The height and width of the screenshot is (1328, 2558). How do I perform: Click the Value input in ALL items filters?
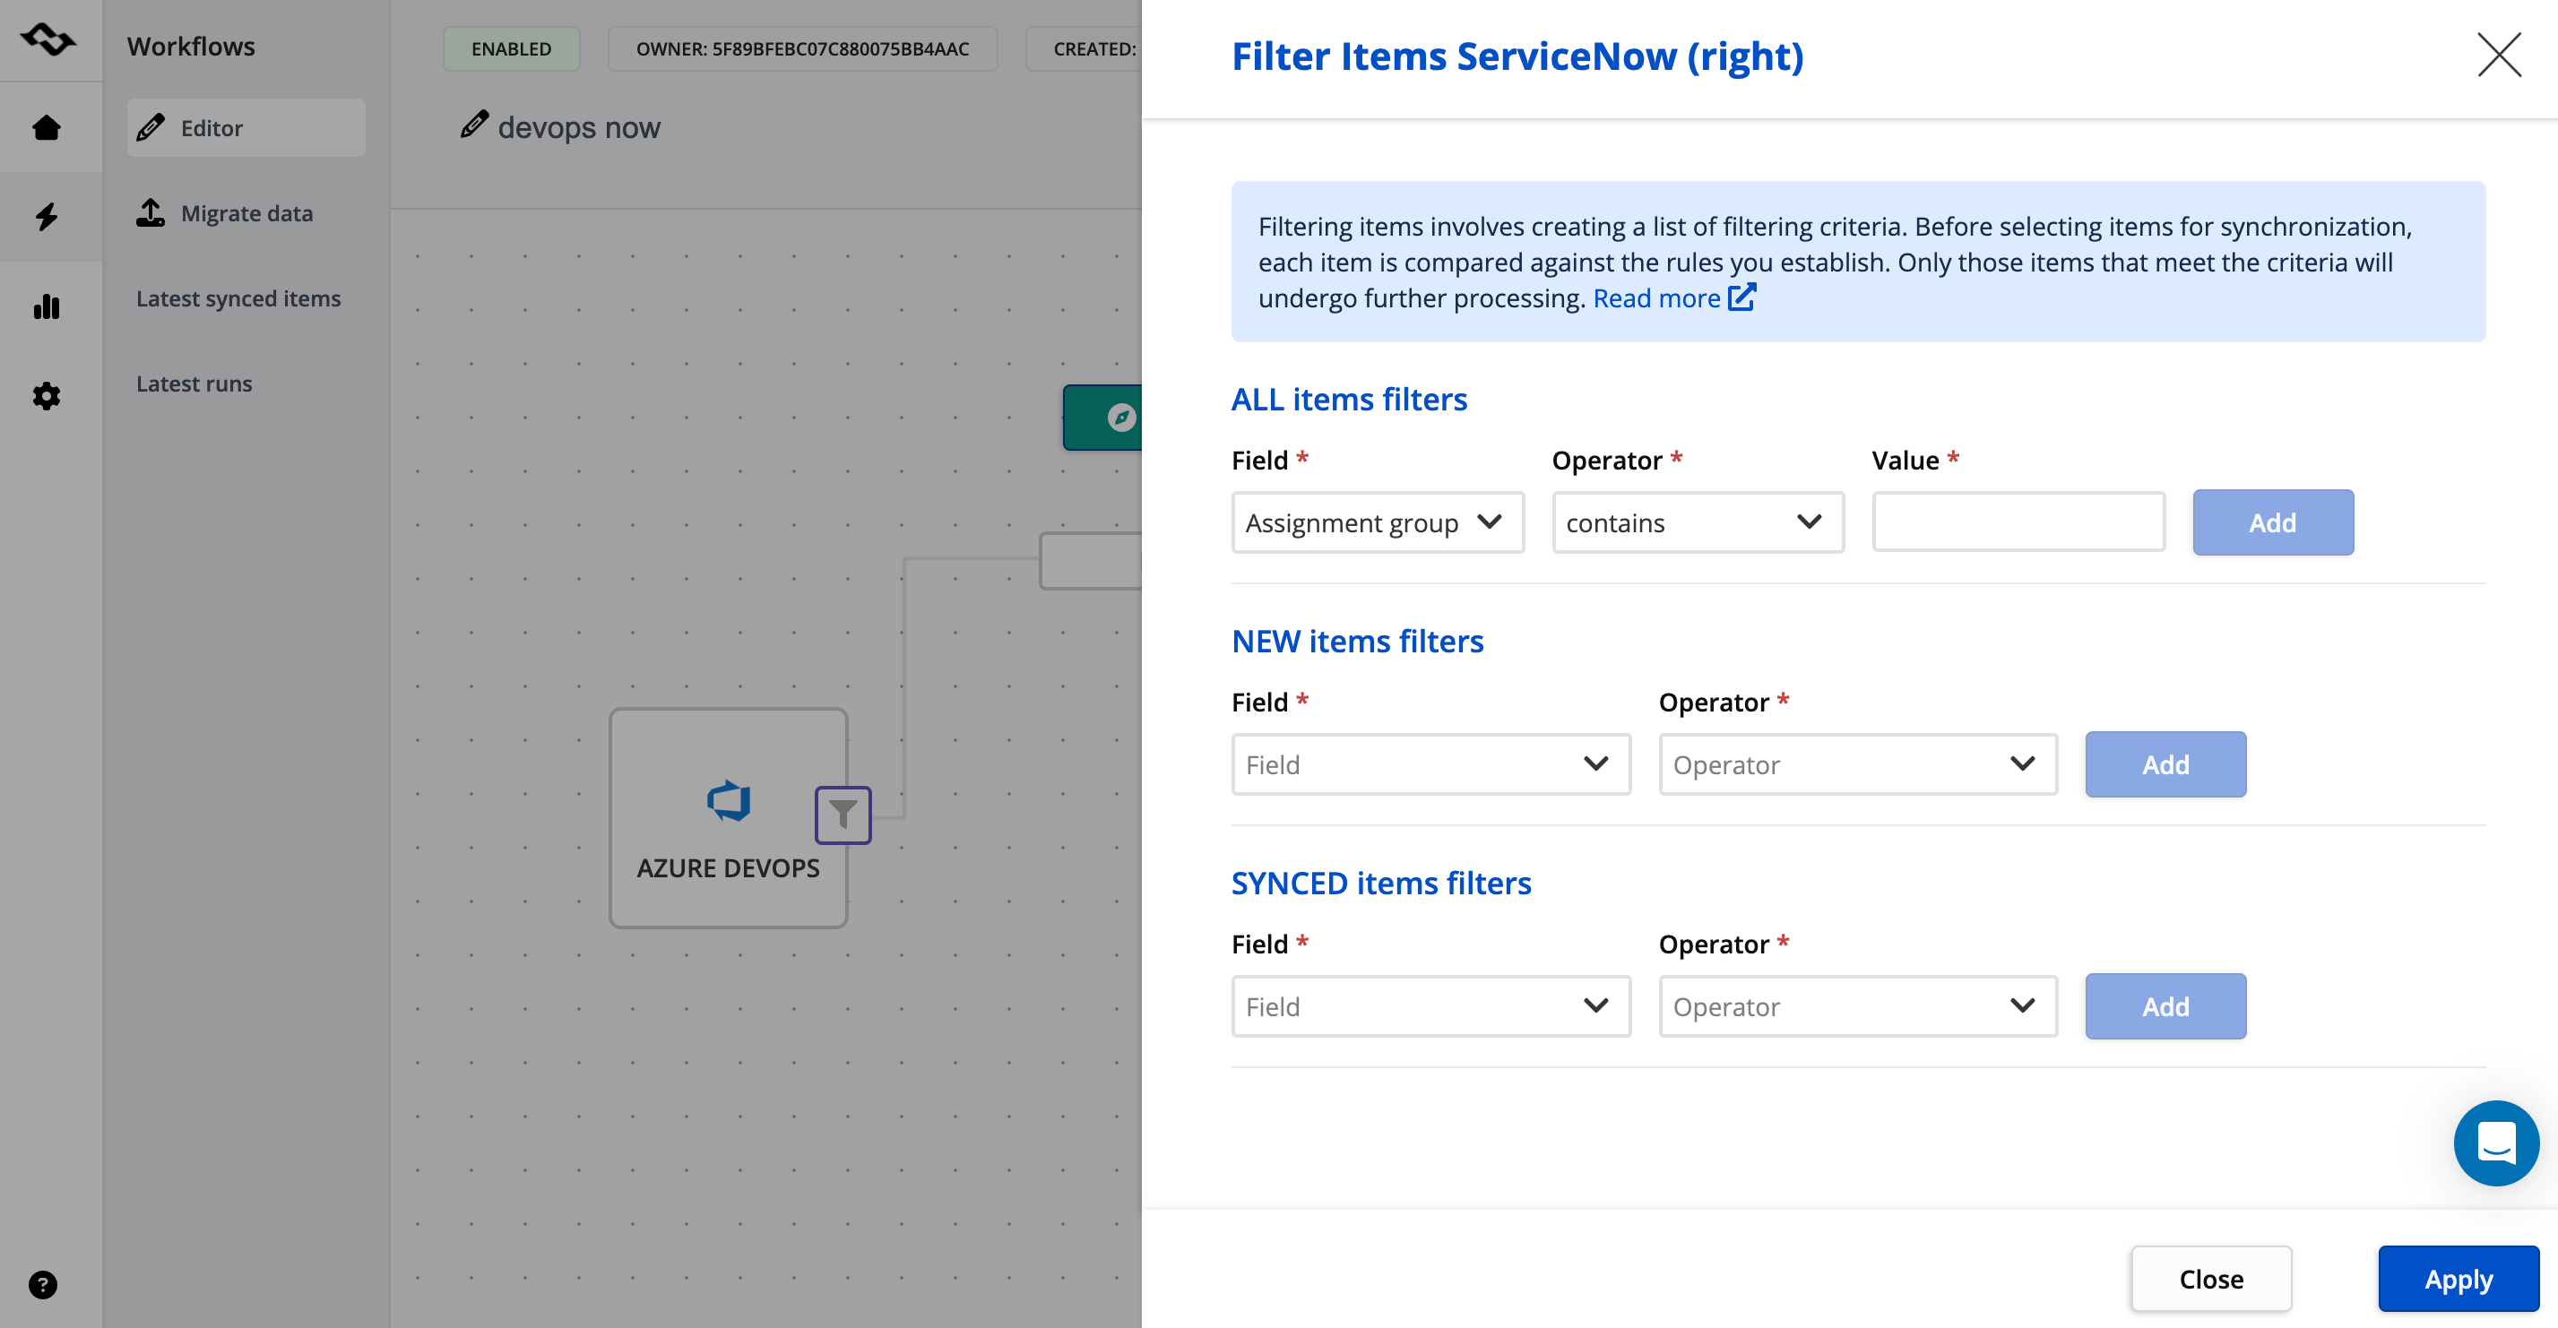coord(2018,522)
